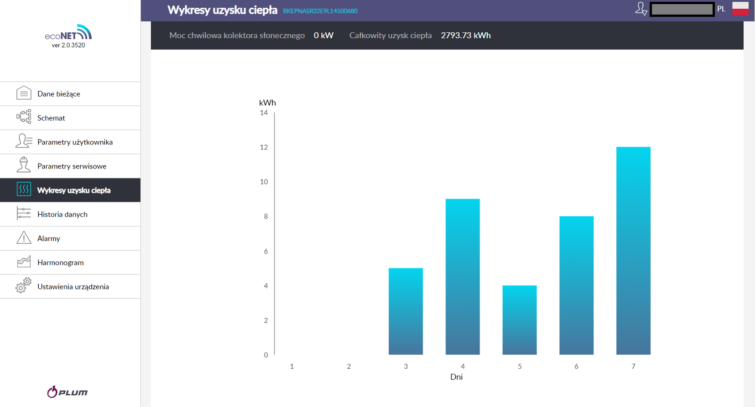This screenshot has width=755, height=407.
Task: Click the Dane bieżące sidebar icon
Action: click(24, 93)
